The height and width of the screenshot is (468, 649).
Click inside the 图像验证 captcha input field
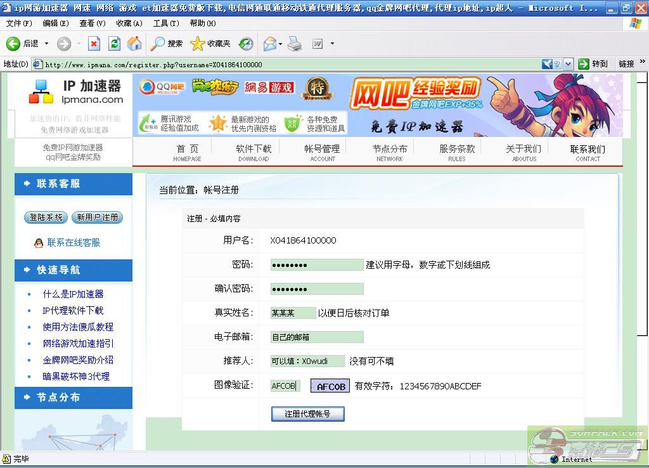pyautogui.click(x=285, y=386)
